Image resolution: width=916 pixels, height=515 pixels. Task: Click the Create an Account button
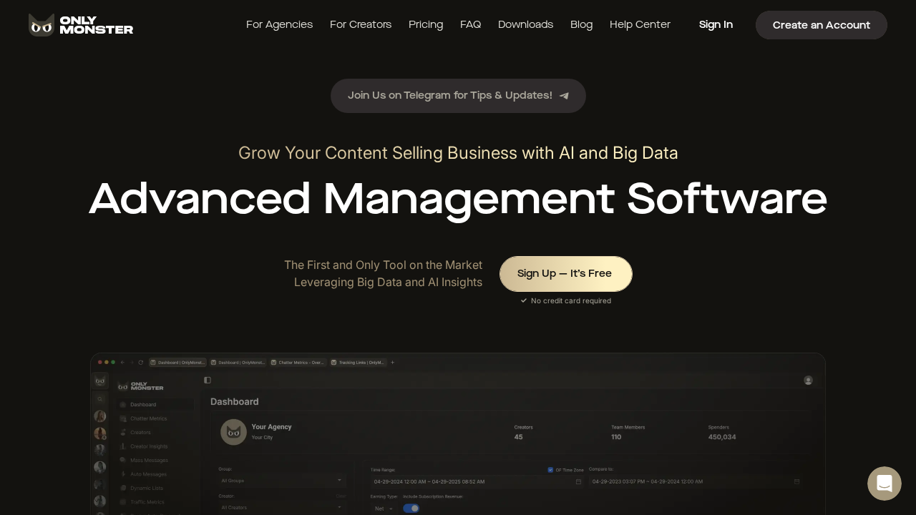(821, 25)
